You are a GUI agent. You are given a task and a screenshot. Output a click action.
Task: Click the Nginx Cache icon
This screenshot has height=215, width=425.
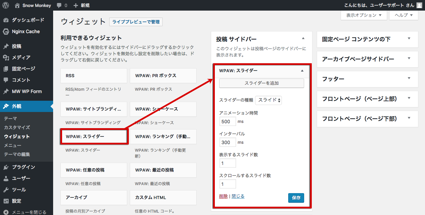(x=6, y=31)
